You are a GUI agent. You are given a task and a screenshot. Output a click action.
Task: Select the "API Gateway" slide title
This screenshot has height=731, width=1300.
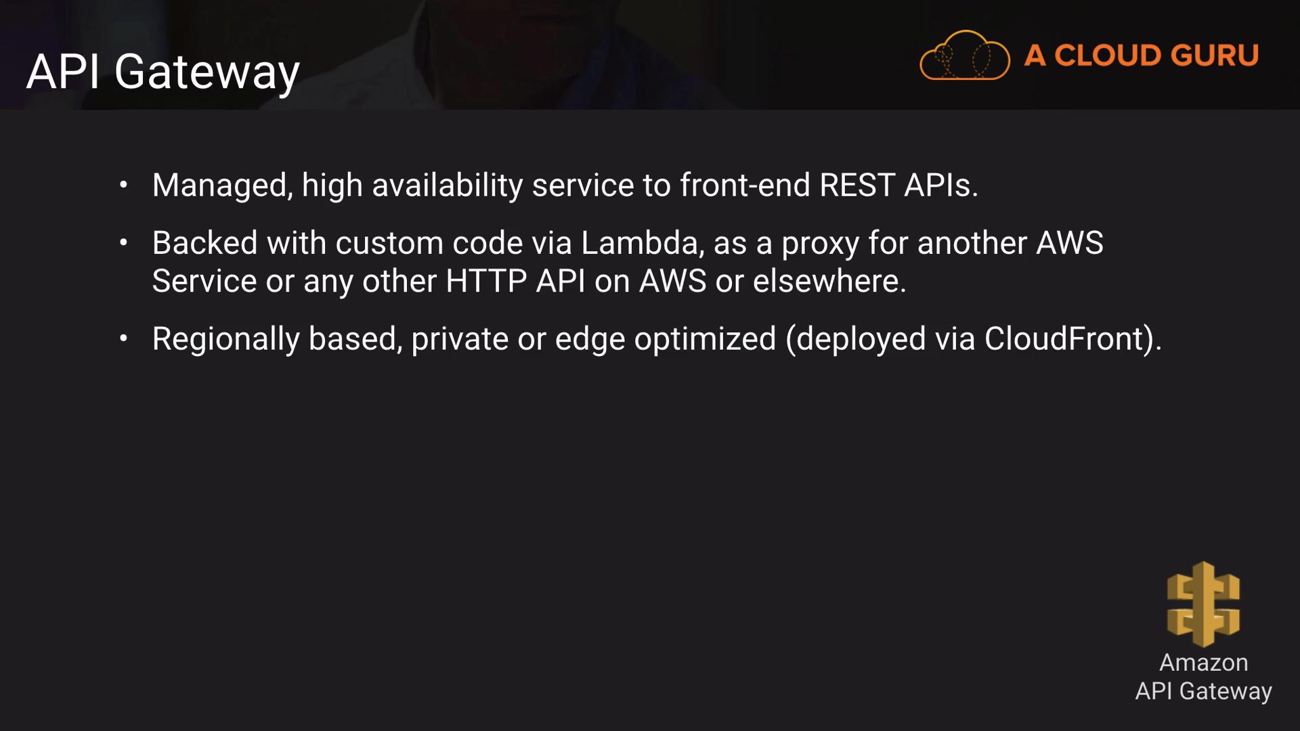[x=162, y=72]
